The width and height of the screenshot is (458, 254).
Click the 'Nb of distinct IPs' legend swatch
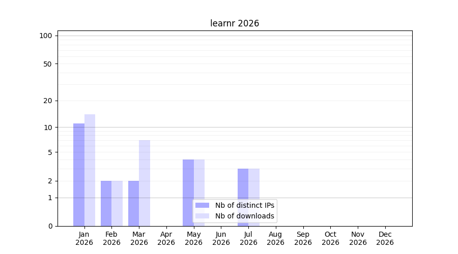202,205
